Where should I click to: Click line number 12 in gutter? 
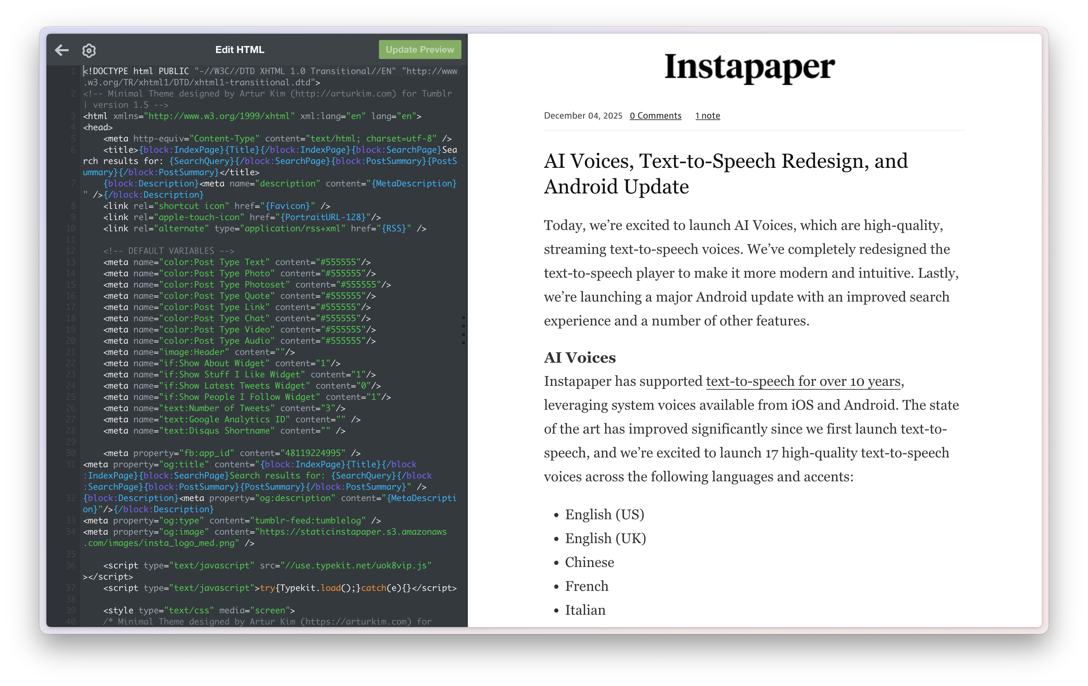pyautogui.click(x=71, y=251)
